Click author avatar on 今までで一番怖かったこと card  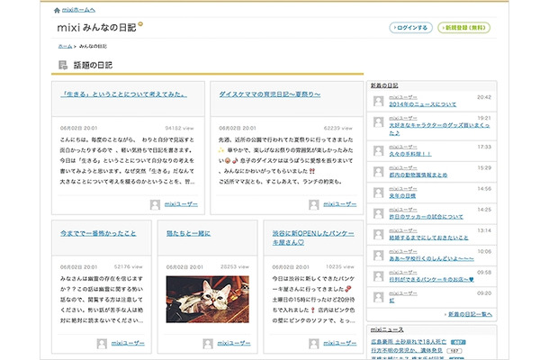click(102, 344)
